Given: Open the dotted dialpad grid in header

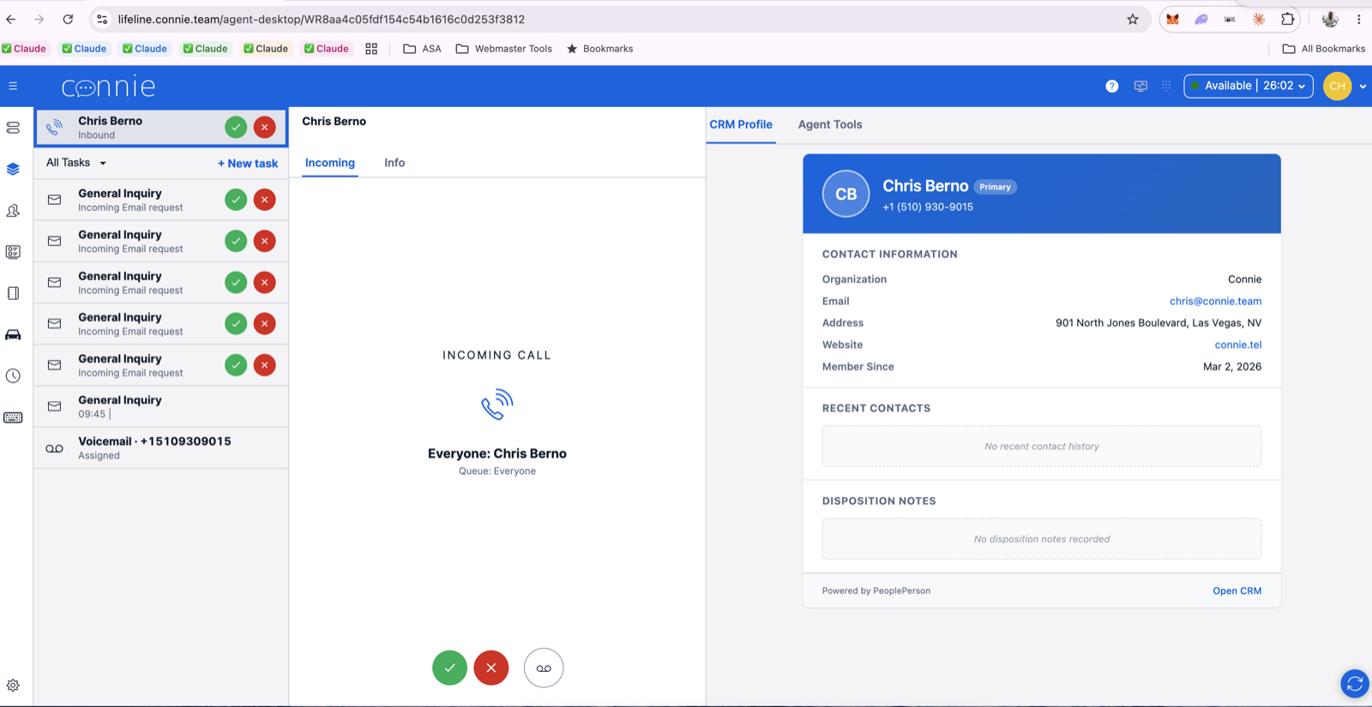Looking at the screenshot, I should point(1166,86).
